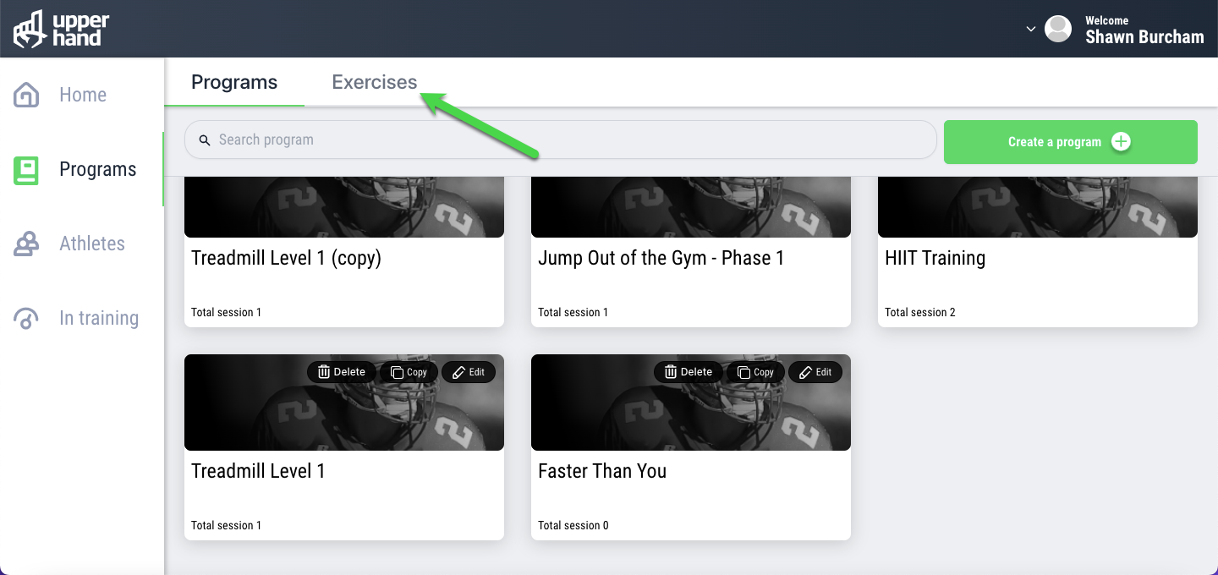Switch to the Exercises tab
Screen dimensions: 1218x575
click(375, 82)
